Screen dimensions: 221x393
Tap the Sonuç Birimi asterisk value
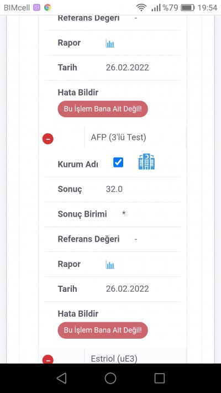(124, 213)
